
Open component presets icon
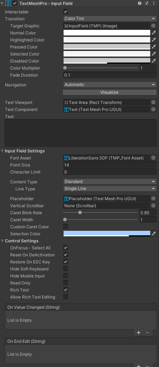pyautogui.click(x=147, y=3)
